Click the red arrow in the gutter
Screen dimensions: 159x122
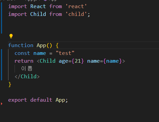[1, 104]
